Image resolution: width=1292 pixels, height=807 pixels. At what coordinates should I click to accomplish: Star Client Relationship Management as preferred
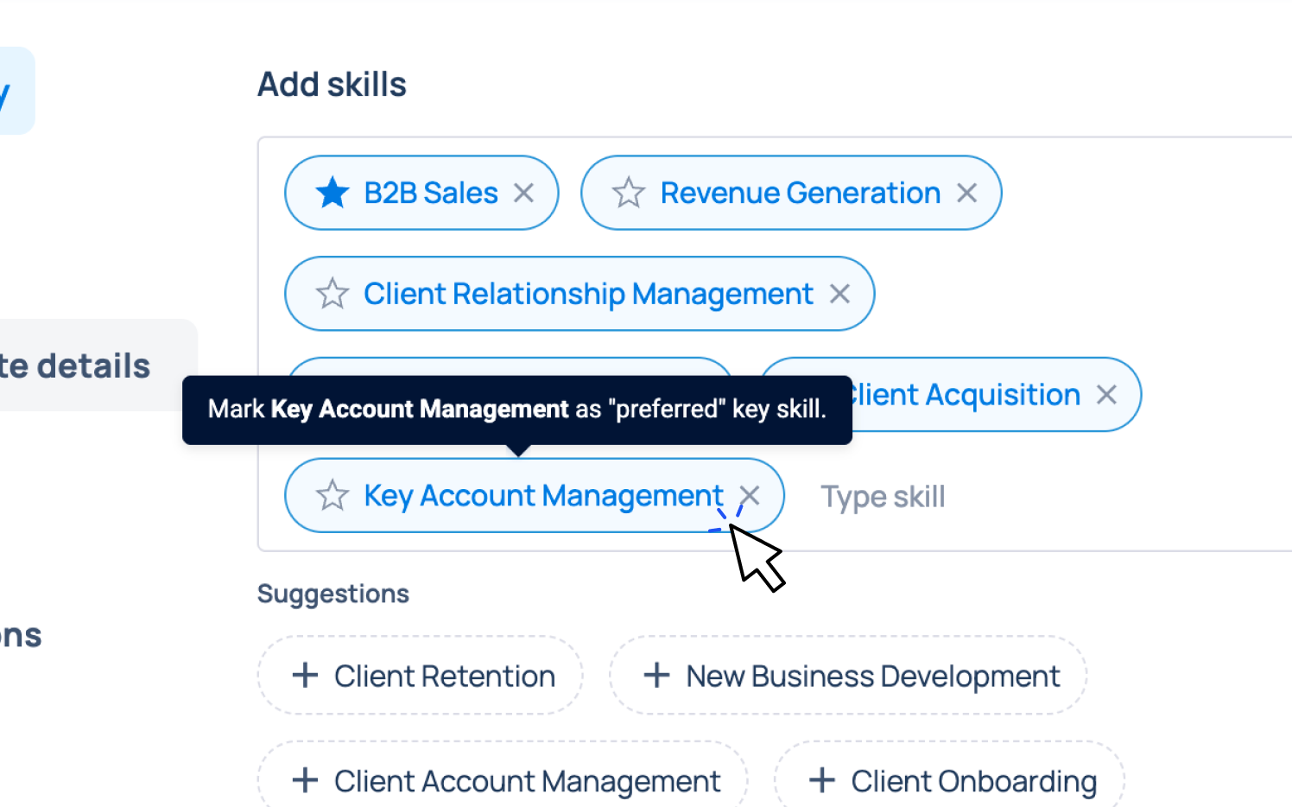click(332, 294)
